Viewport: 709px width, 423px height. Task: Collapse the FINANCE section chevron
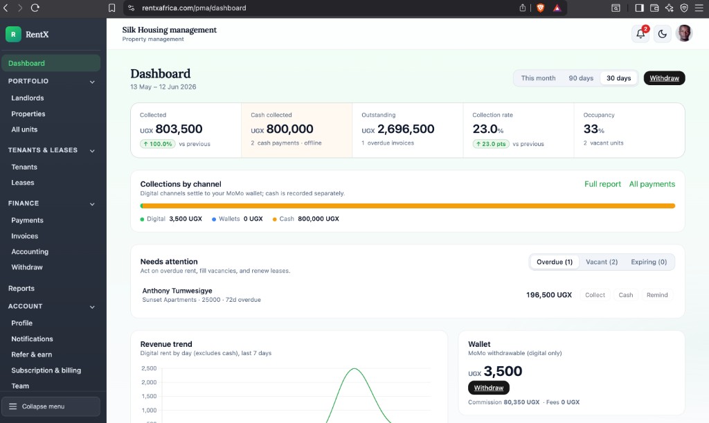(92, 204)
